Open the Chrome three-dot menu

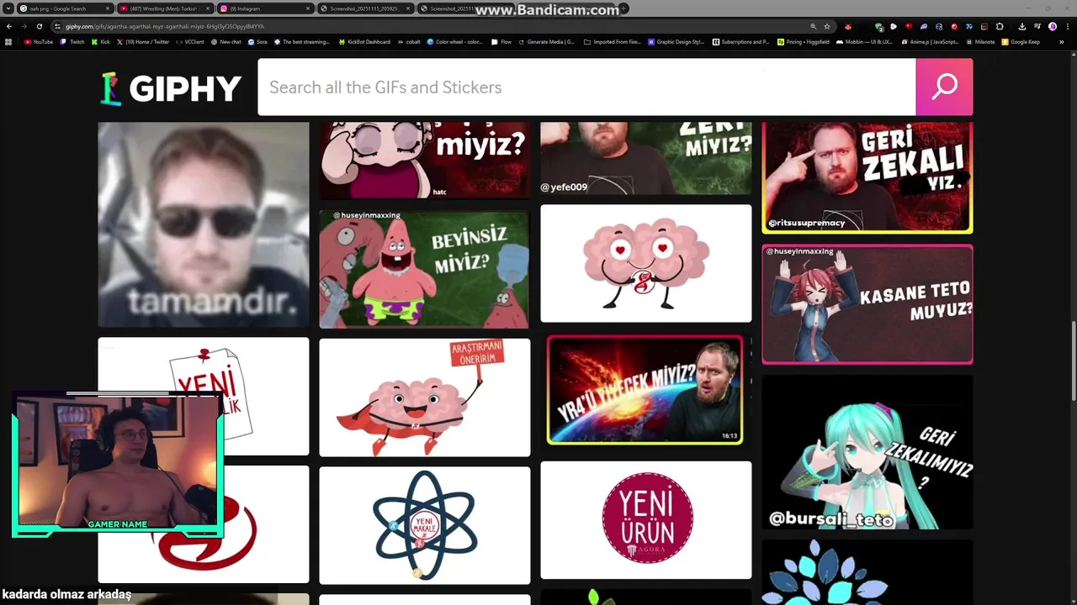[x=1067, y=26]
